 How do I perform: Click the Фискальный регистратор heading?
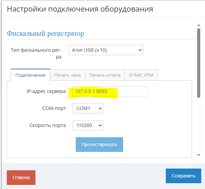(x=45, y=34)
